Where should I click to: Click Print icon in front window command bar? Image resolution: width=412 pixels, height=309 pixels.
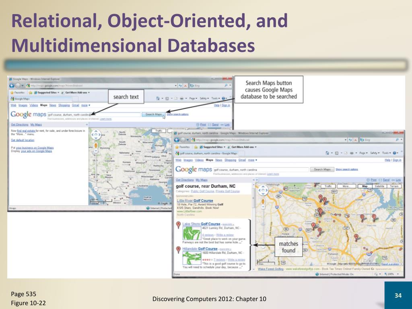pos(352,153)
